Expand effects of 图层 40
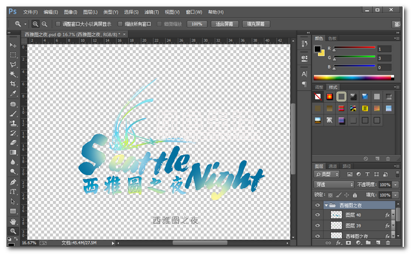 pos(393,215)
